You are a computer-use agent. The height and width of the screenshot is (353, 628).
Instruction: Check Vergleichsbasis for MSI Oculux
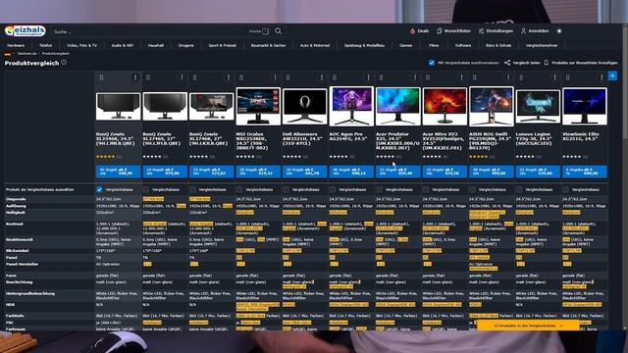pyautogui.click(x=239, y=189)
